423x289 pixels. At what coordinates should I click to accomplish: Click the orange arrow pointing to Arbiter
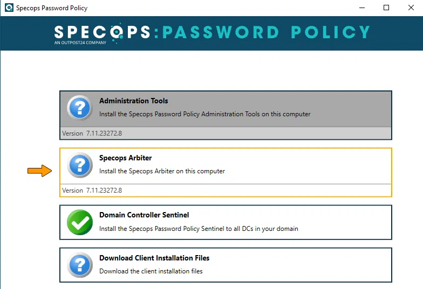39,171
